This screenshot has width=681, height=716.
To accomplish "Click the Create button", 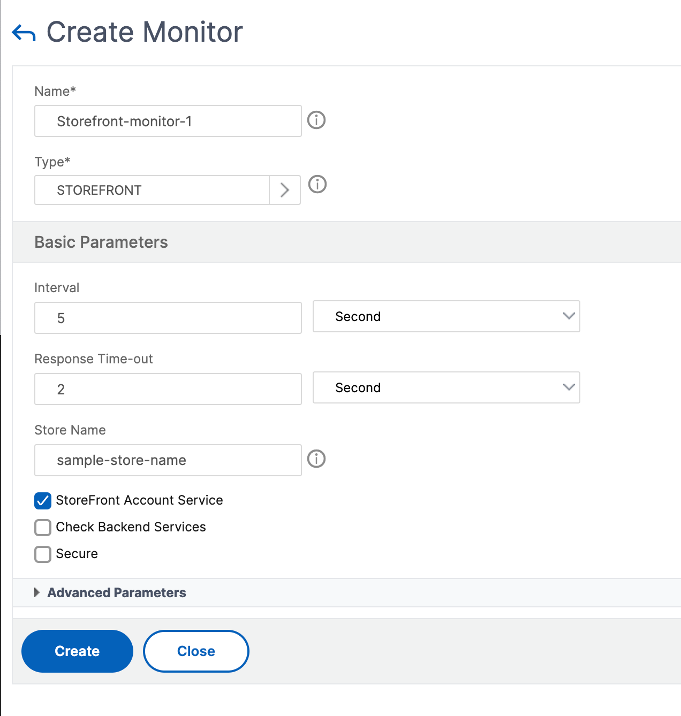I will click(77, 651).
